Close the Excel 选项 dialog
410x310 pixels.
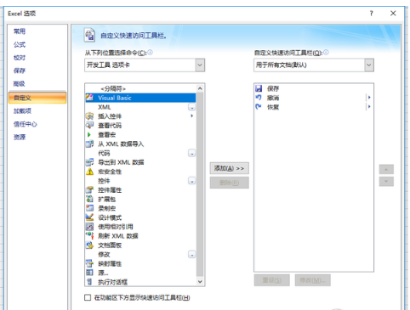coord(393,14)
